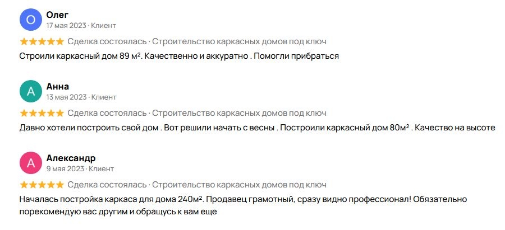Click the five-star rating in Alexander's review

tap(42, 185)
